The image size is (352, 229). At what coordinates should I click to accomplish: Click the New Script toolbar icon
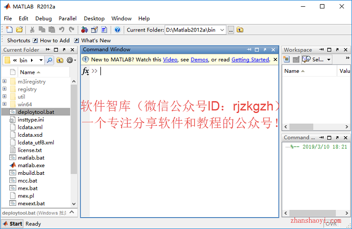point(9,29)
